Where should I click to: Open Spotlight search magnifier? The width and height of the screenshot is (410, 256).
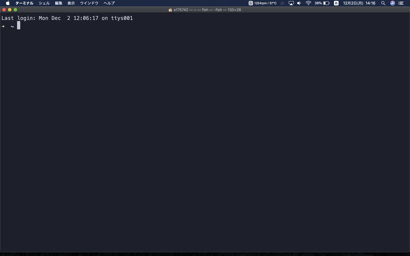pyautogui.click(x=383, y=3)
